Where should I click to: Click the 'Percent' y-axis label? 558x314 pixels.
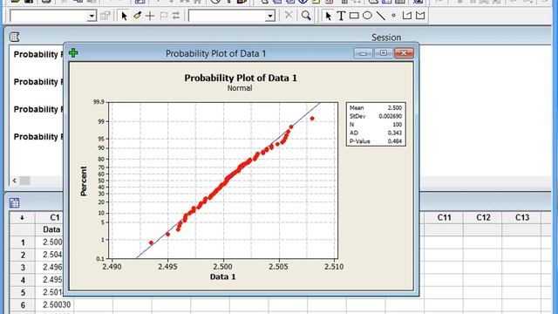[x=84, y=181]
